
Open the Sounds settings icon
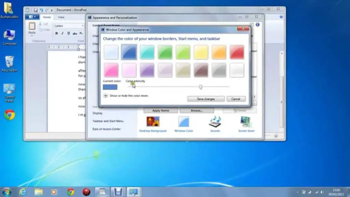pos(215,124)
